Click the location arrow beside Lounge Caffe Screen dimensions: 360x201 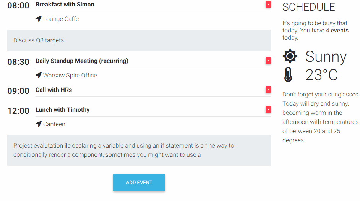coord(38,19)
